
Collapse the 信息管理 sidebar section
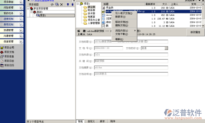pyautogui.click(x=21, y=42)
